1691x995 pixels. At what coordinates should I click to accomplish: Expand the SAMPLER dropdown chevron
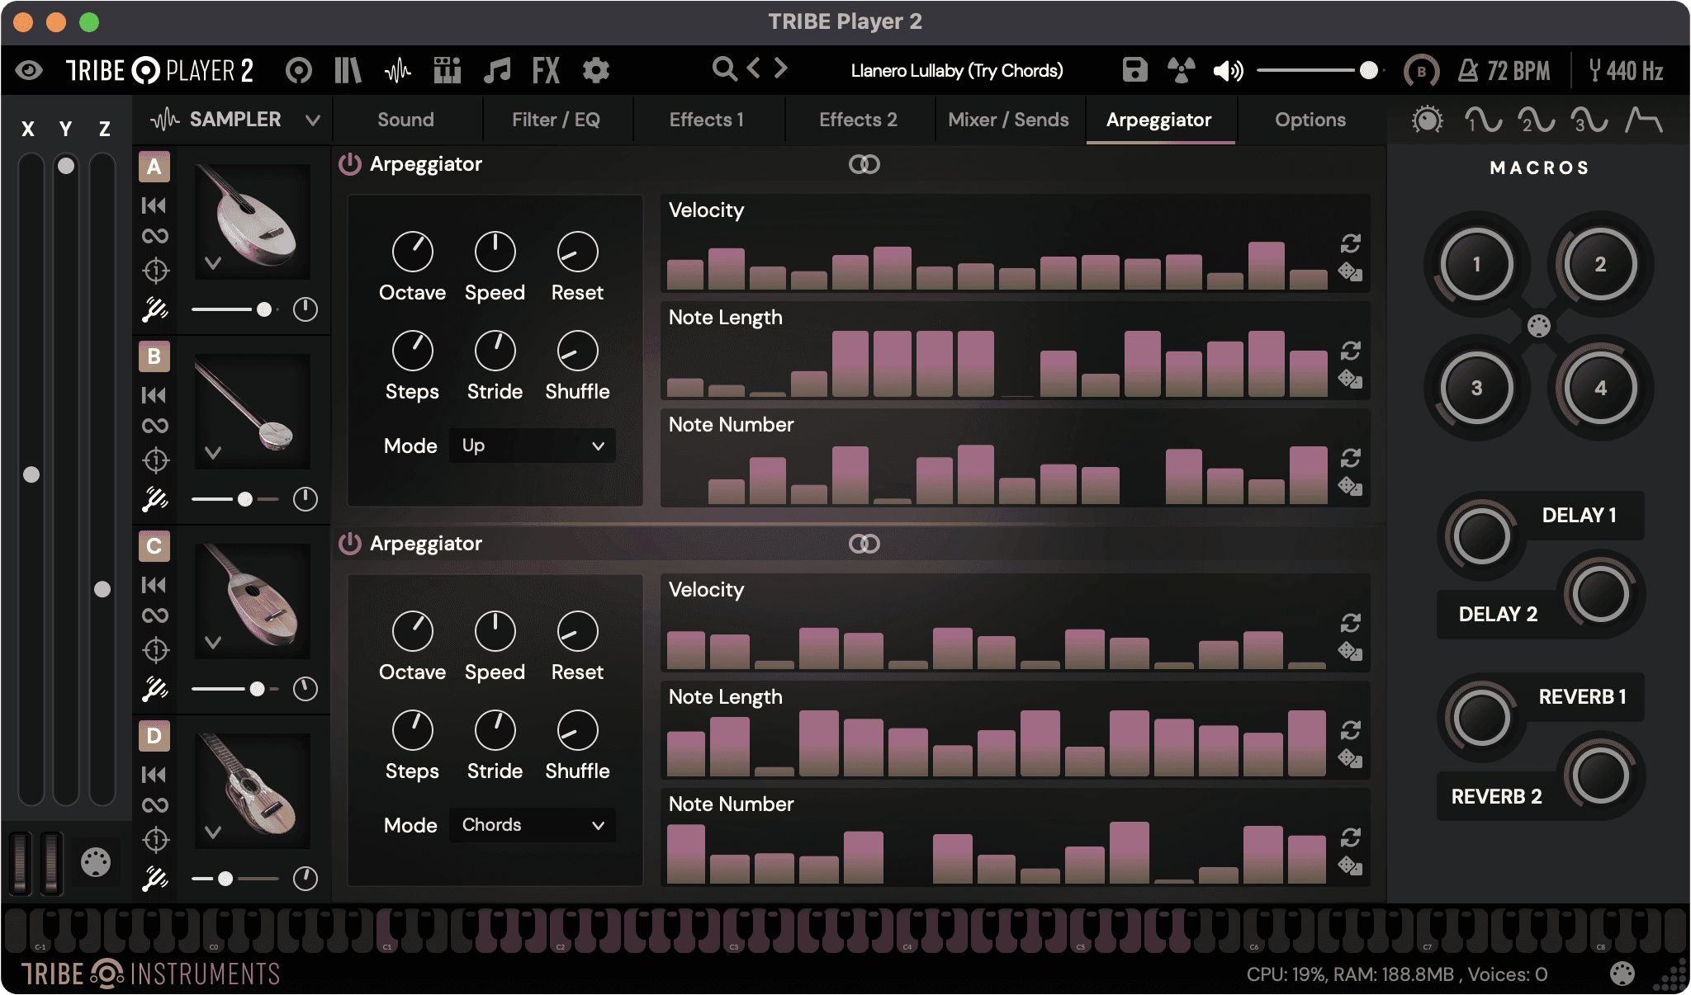pyautogui.click(x=312, y=120)
